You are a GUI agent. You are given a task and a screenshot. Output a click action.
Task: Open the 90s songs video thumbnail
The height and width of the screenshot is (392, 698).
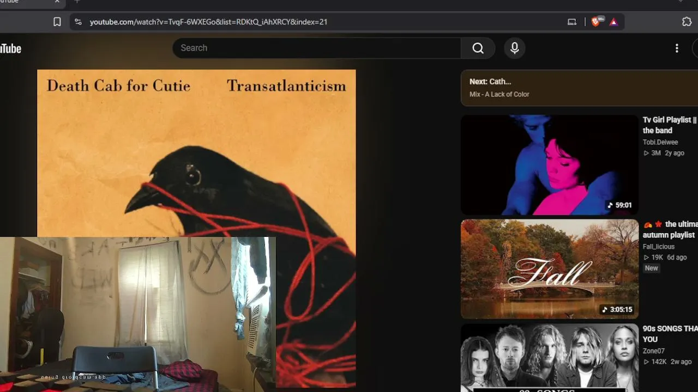point(549,358)
